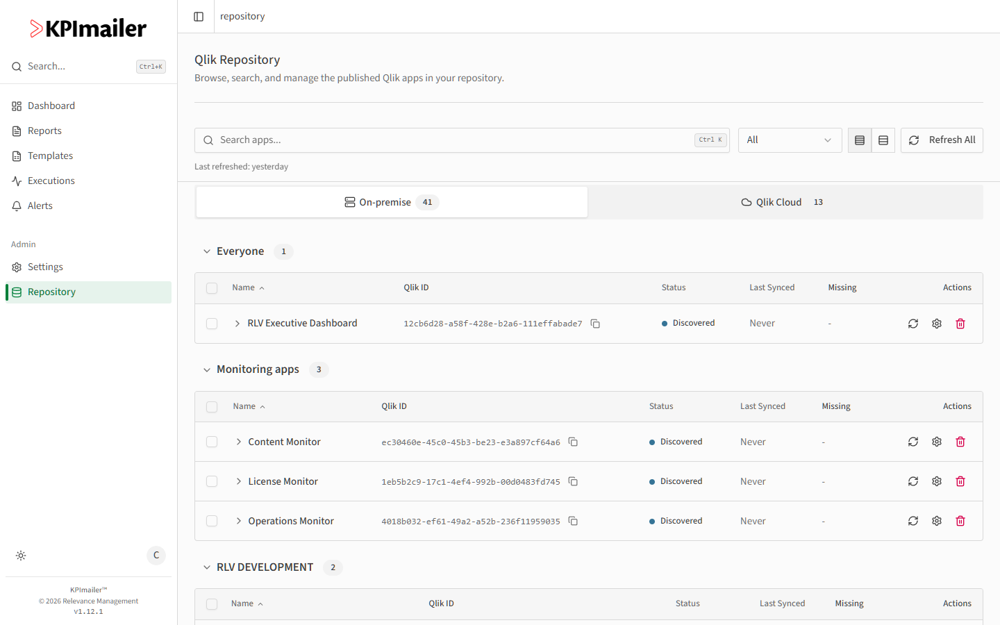Open Alerts in the sidebar
This screenshot has width=1000, height=625.
click(x=88, y=206)
